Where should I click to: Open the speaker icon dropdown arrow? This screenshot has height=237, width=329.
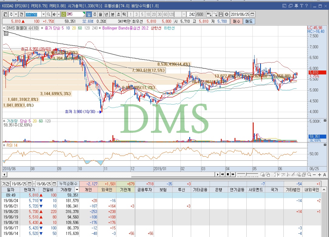pyautogui.click(x=59, y=14)
